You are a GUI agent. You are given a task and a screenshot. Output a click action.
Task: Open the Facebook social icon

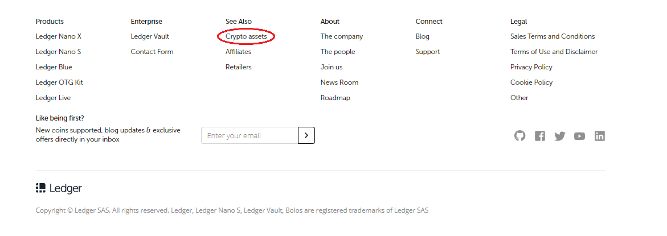point(540,136)
